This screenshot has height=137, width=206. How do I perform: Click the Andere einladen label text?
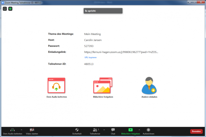tap(149, 97)
